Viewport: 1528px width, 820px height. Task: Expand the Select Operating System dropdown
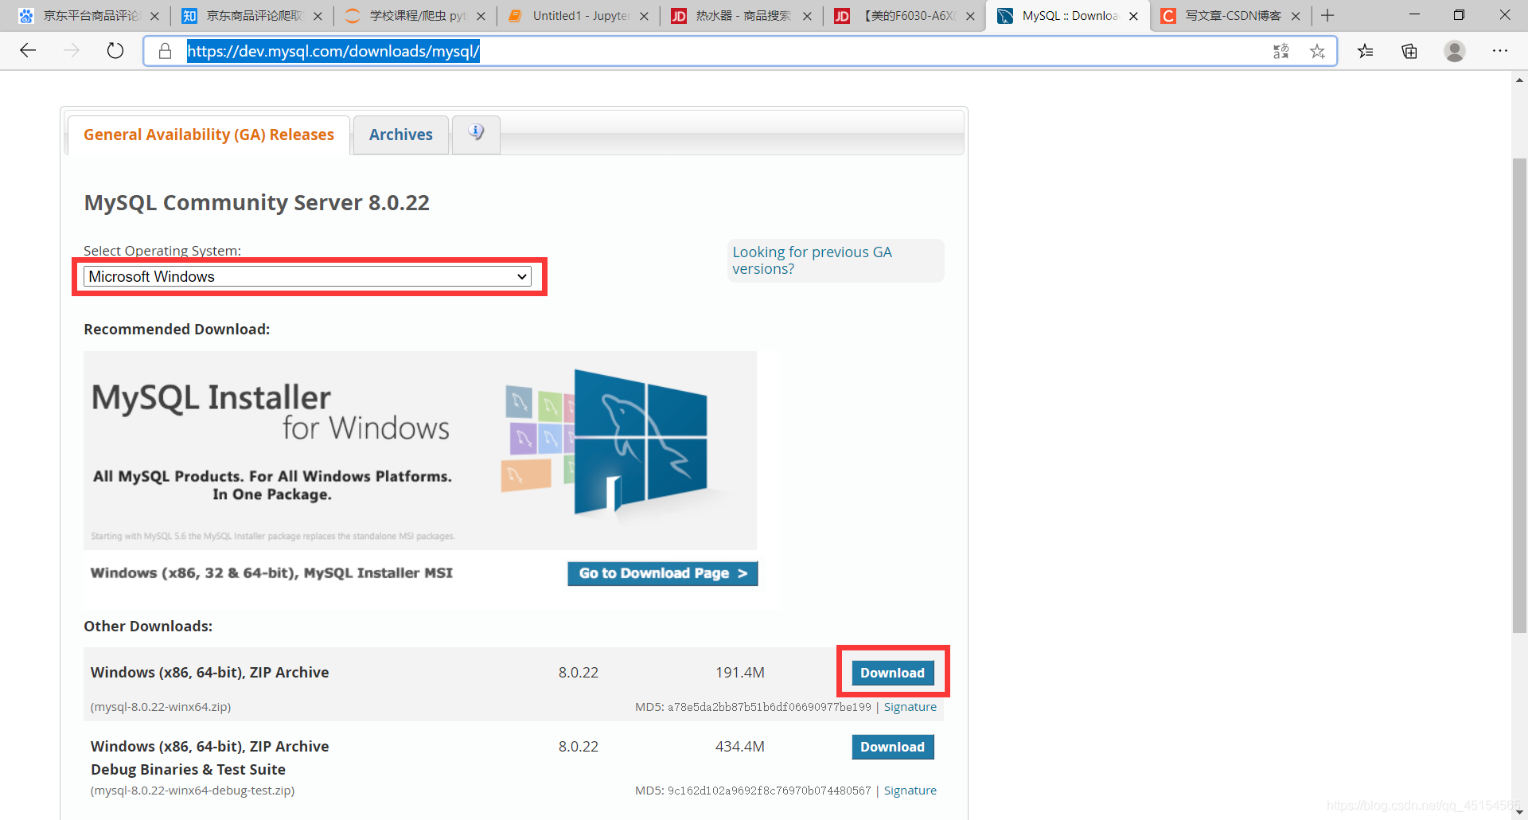[x=307, y=276]
